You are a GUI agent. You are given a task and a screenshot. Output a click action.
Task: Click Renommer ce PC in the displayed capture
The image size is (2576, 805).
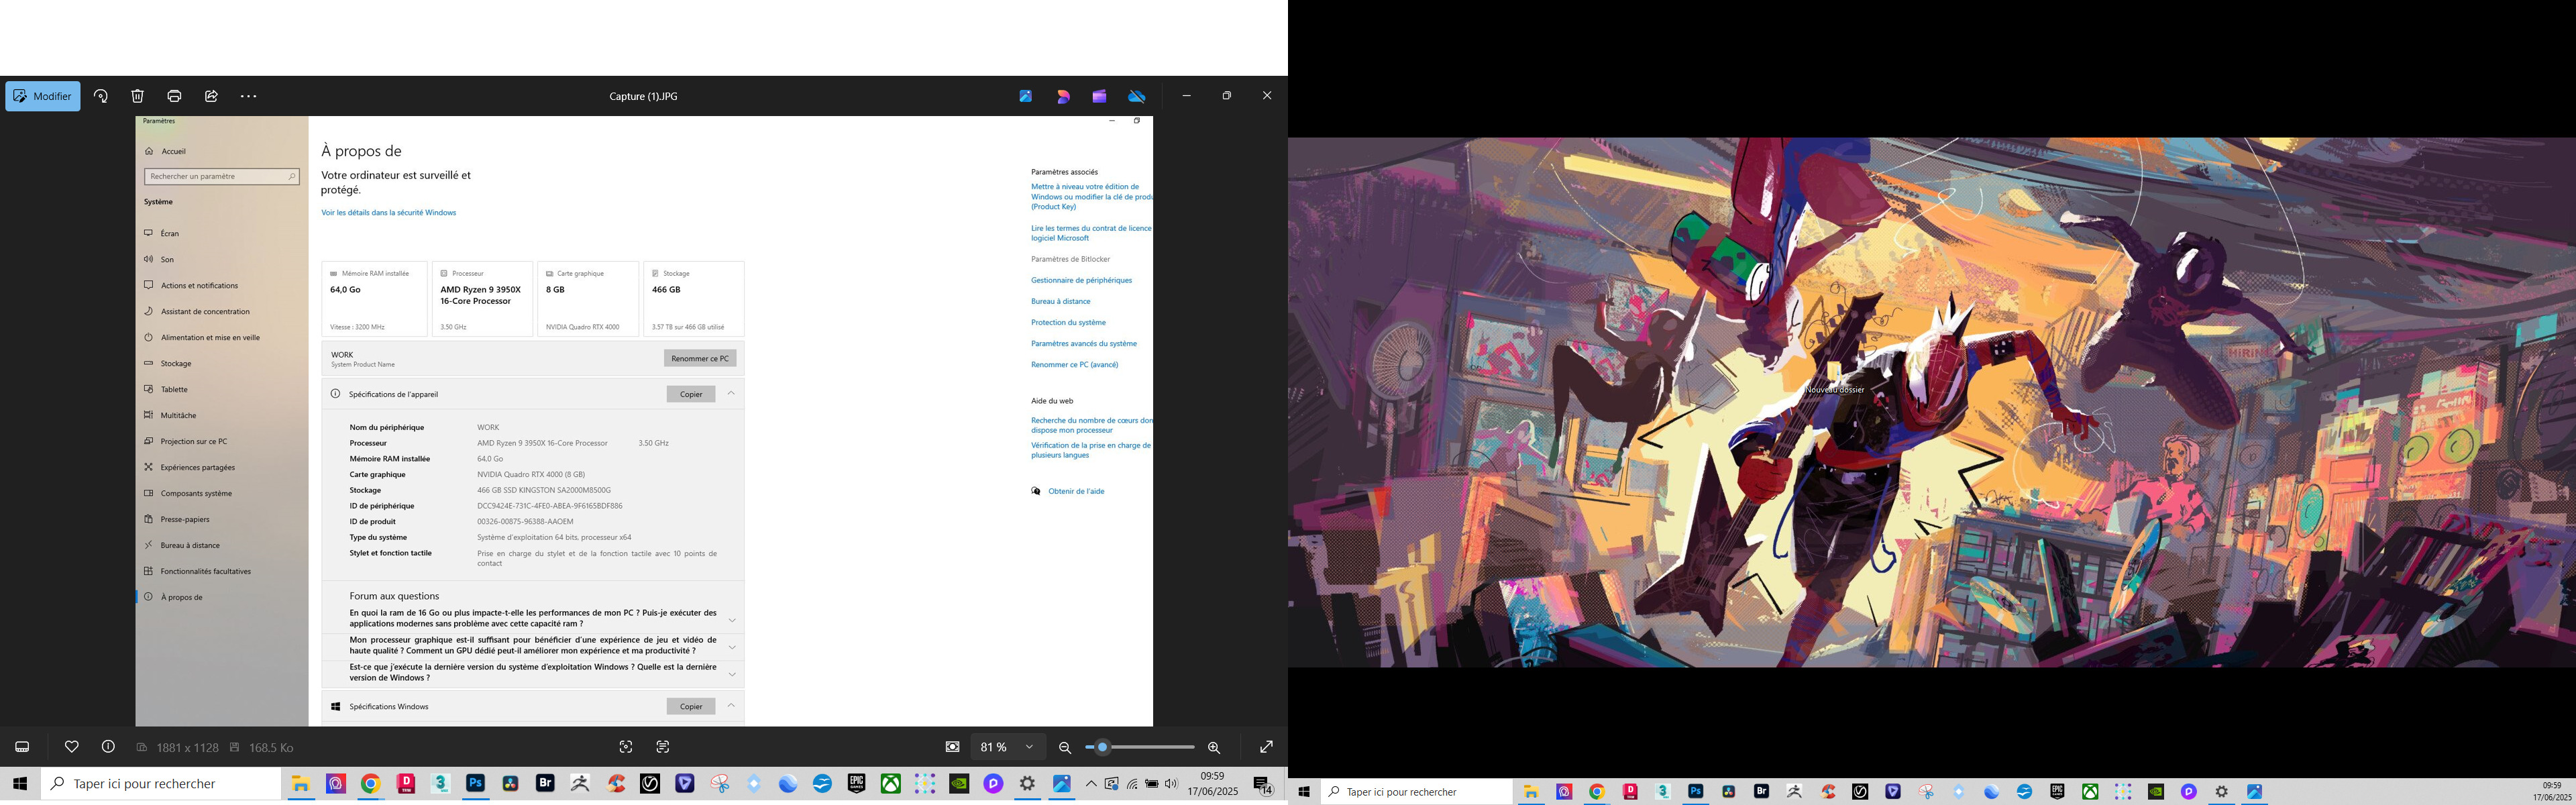(700, 358)
